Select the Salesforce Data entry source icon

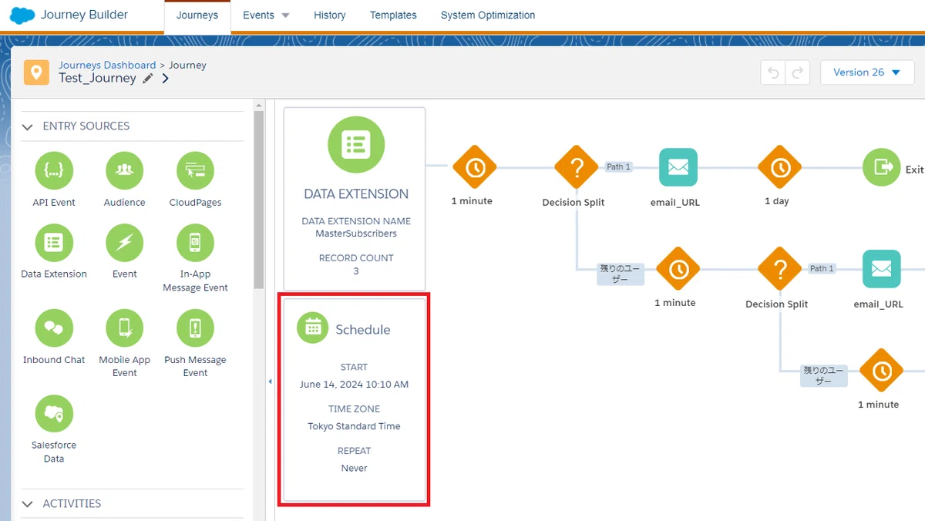point(54,414)
